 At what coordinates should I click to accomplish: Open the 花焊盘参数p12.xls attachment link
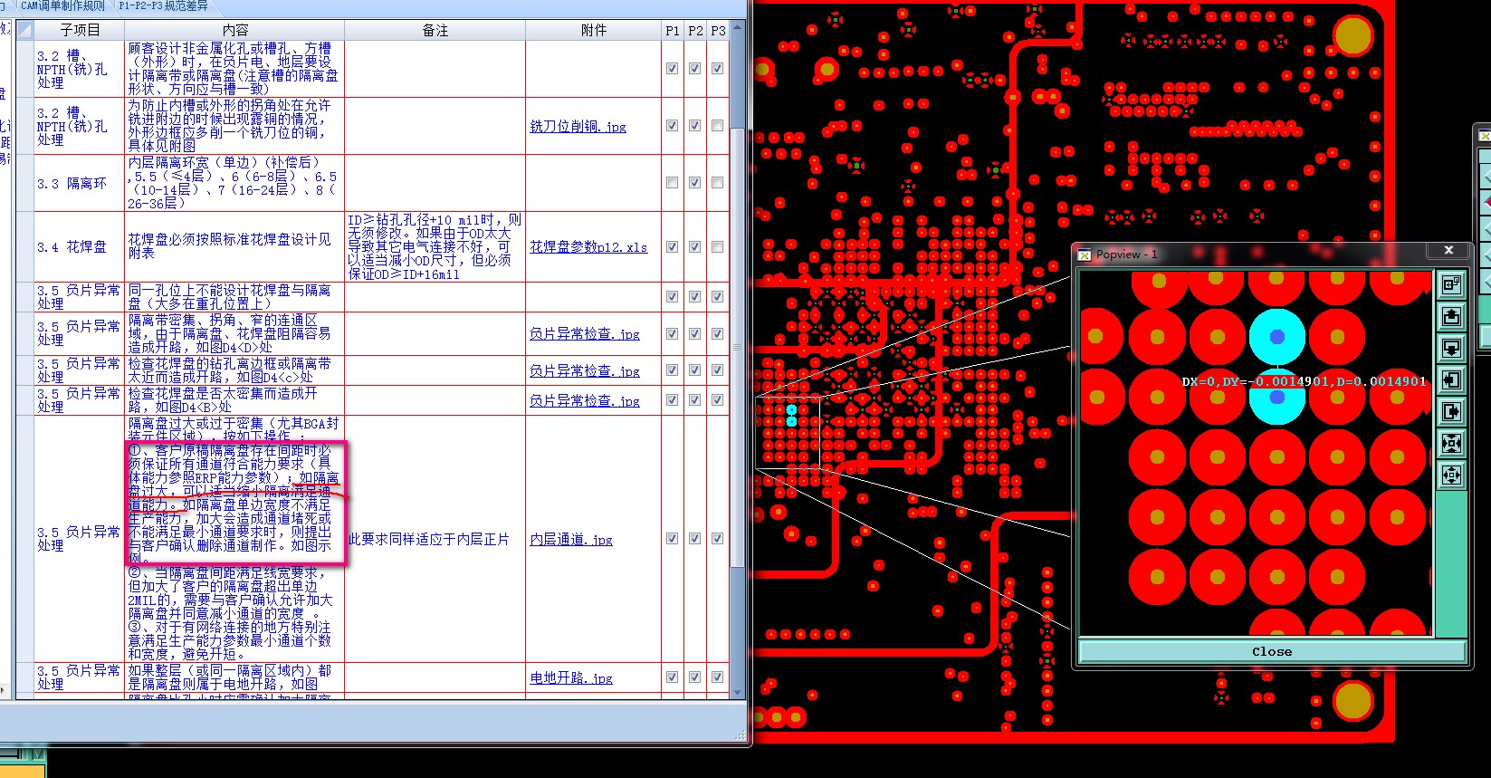[x=588, y=246]
